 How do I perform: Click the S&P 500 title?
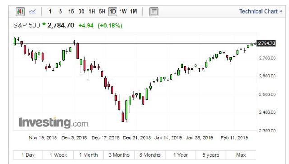[x=27, y=25]
